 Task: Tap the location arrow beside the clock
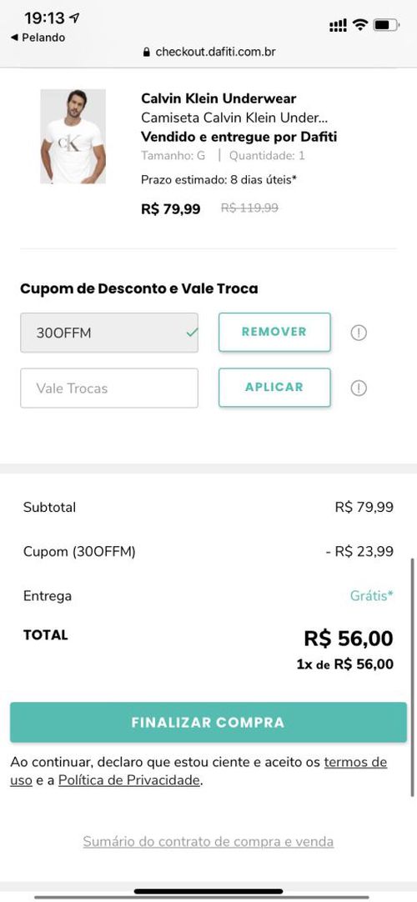74,18
